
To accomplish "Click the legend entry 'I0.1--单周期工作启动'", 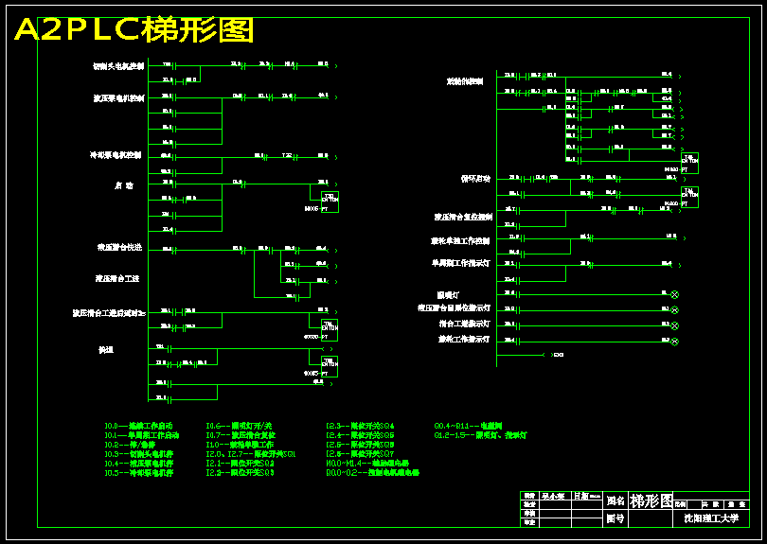I will point(141,435).
